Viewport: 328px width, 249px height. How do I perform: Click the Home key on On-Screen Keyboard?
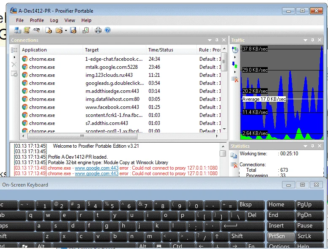click(x=281, y=205)
